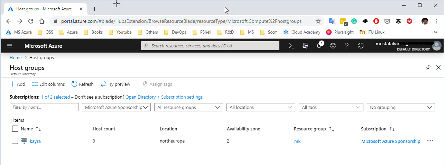The image size is (445, 165).
Task: Click the browser address bar URL
Action: [x=181, y=21]
